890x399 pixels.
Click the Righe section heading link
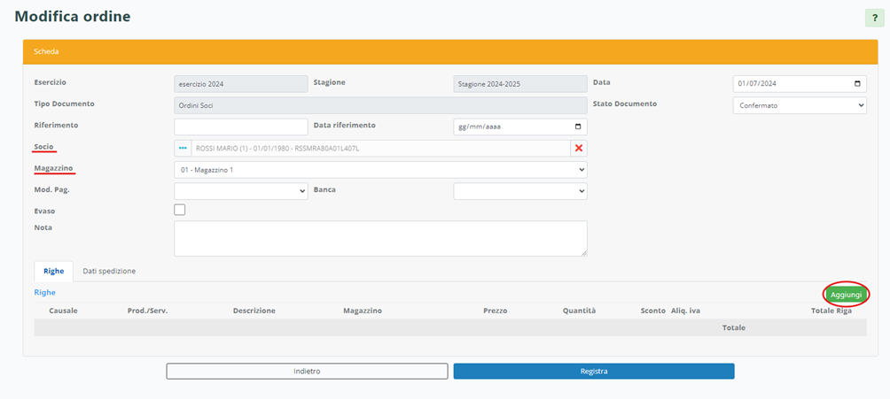[x=44, y=292]
